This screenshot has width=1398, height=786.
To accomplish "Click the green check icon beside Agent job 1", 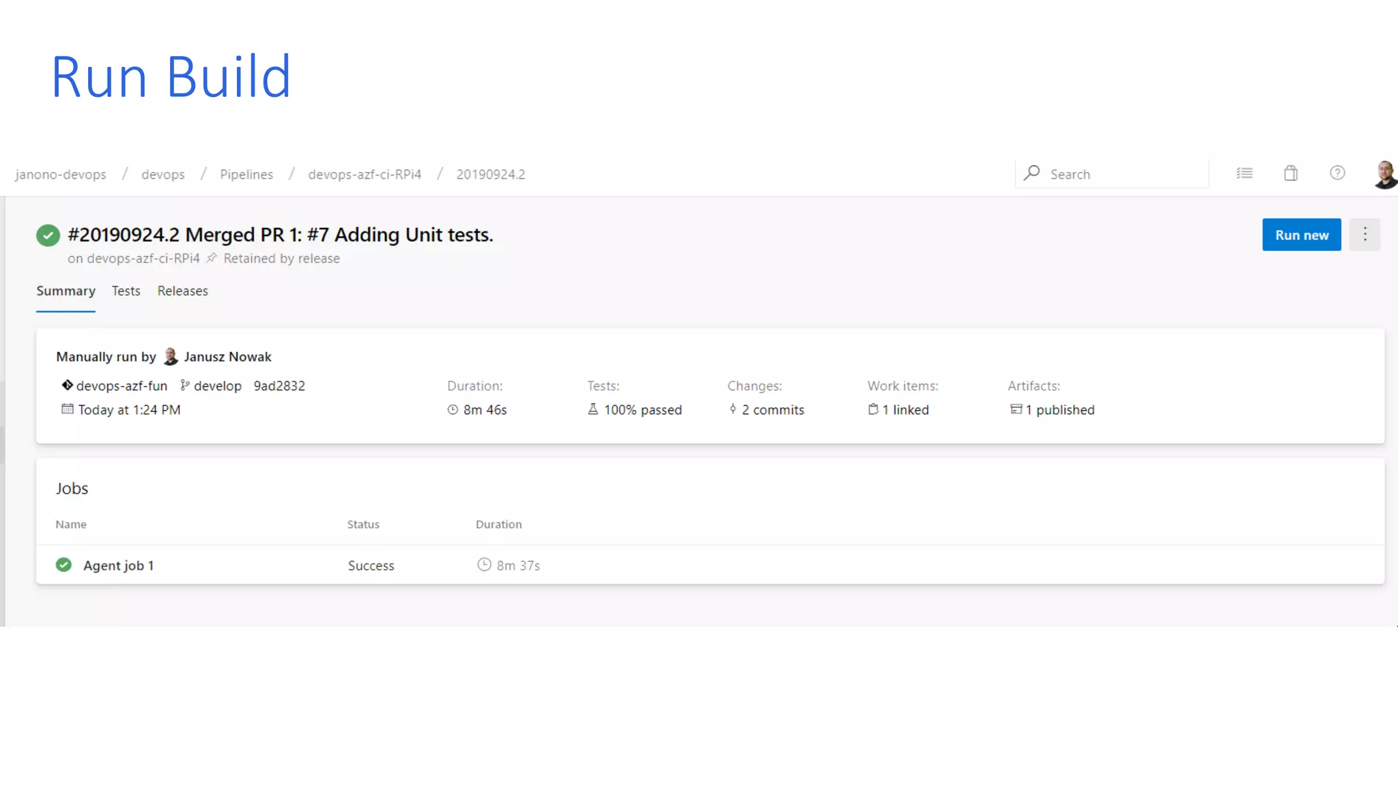I will pos(63,565).
